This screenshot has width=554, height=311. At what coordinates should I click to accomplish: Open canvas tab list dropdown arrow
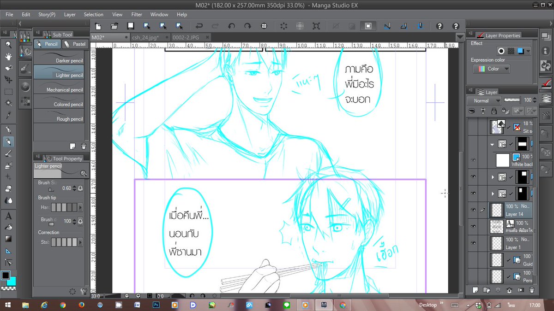click(x=460, y=37)
